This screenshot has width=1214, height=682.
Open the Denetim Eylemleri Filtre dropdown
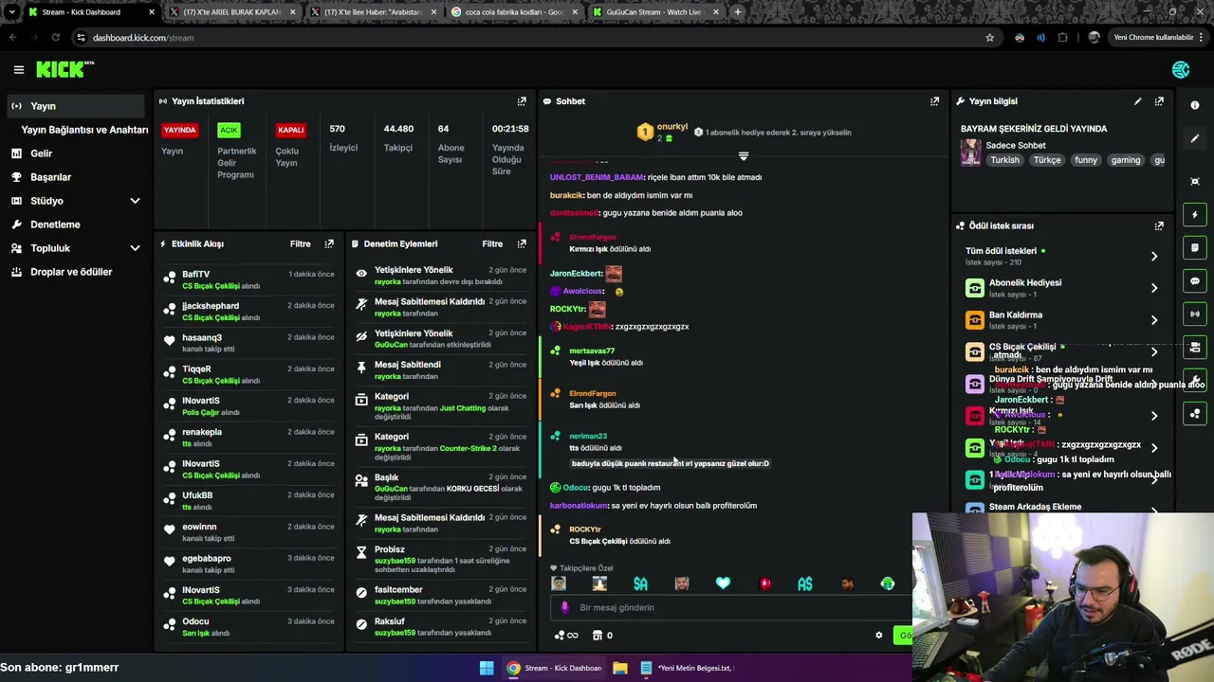(x=492, y=244)
